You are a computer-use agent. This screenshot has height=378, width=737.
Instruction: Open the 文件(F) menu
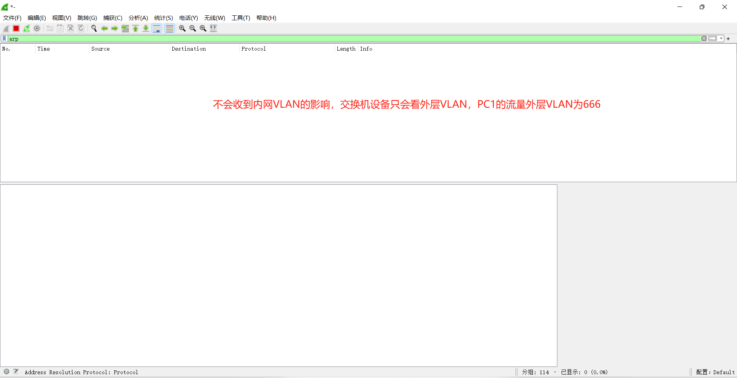[x=12, y=18]
